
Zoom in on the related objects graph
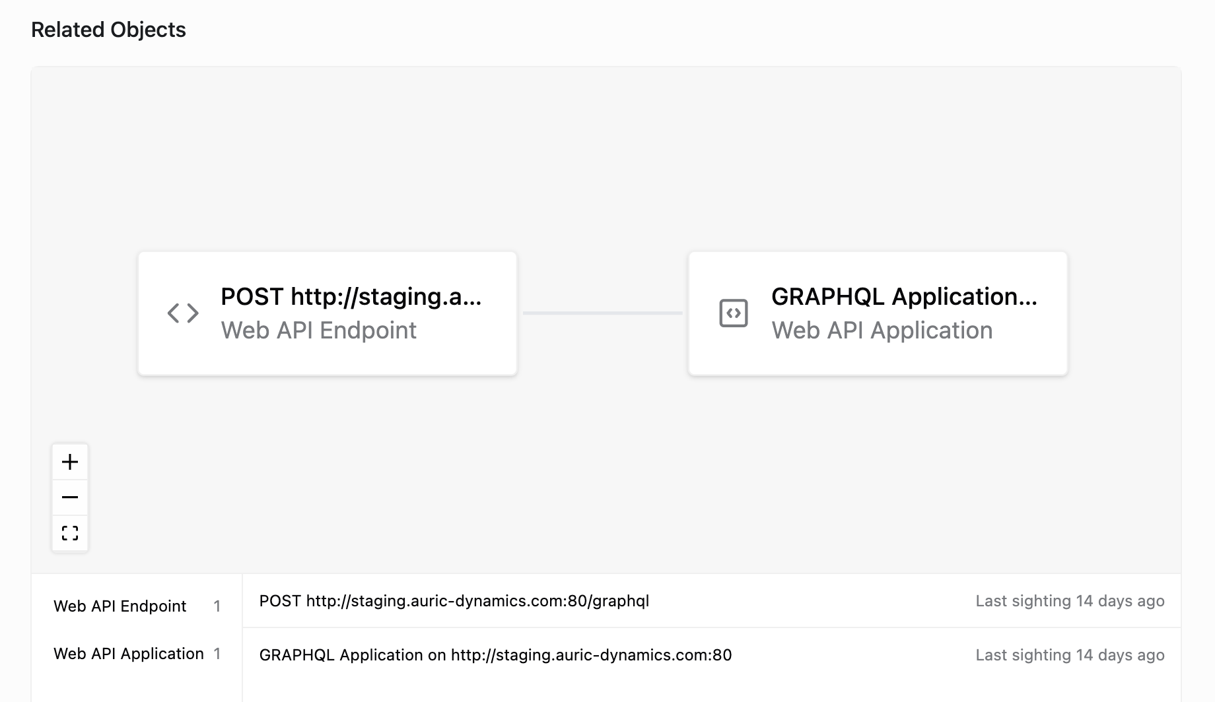[x=70, y=462]
